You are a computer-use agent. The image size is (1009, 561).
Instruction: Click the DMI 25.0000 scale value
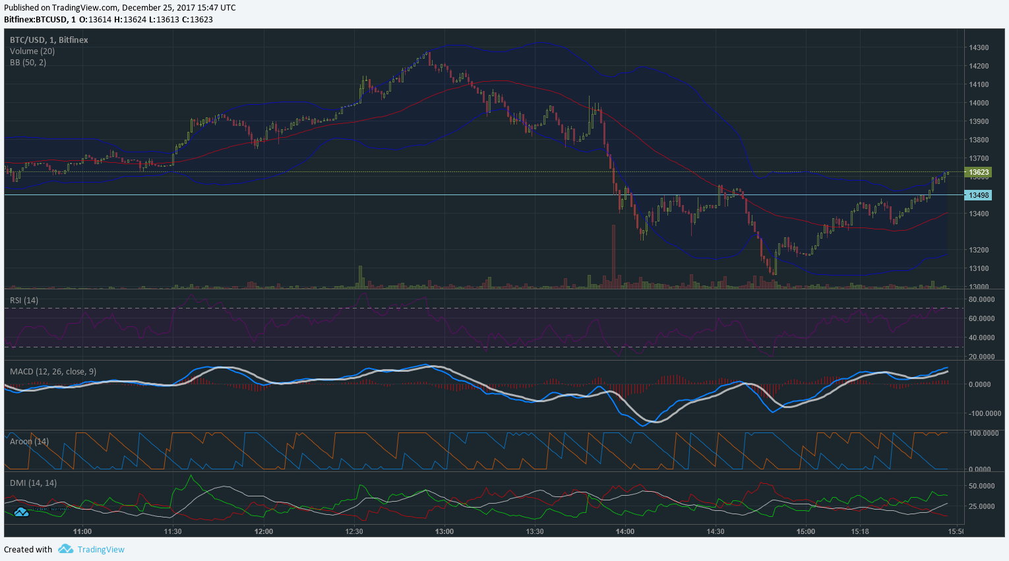click(x=981, y=506)
